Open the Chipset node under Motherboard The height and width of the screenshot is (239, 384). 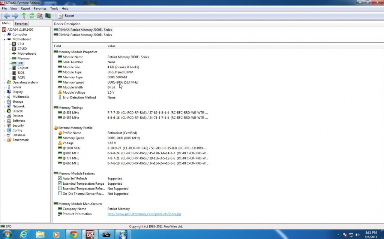(22, 68)
